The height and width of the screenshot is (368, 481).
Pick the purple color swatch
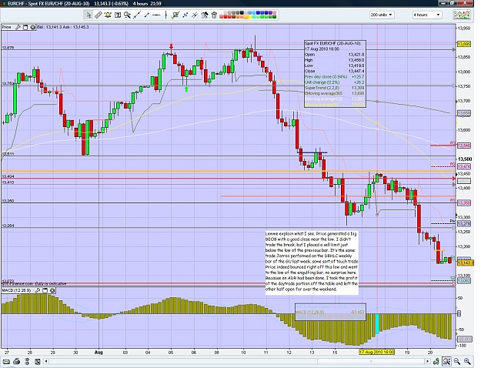click(270, 12)
